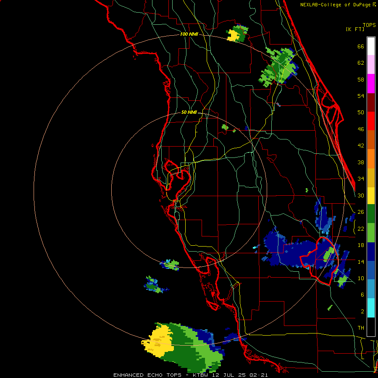Click the 02:21 timestamp in the caption
Image resolution: width=378 pixels, height=378 pixels.
259,375
